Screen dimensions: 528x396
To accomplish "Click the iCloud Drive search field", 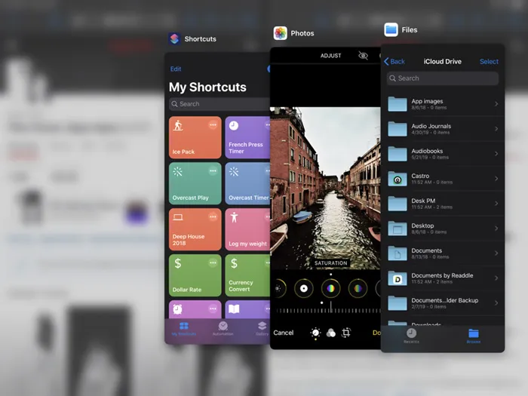I will (x=443, y=78).
